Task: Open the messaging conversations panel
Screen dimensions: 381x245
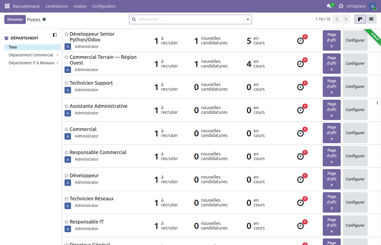Action: click(x=328, y=6)
